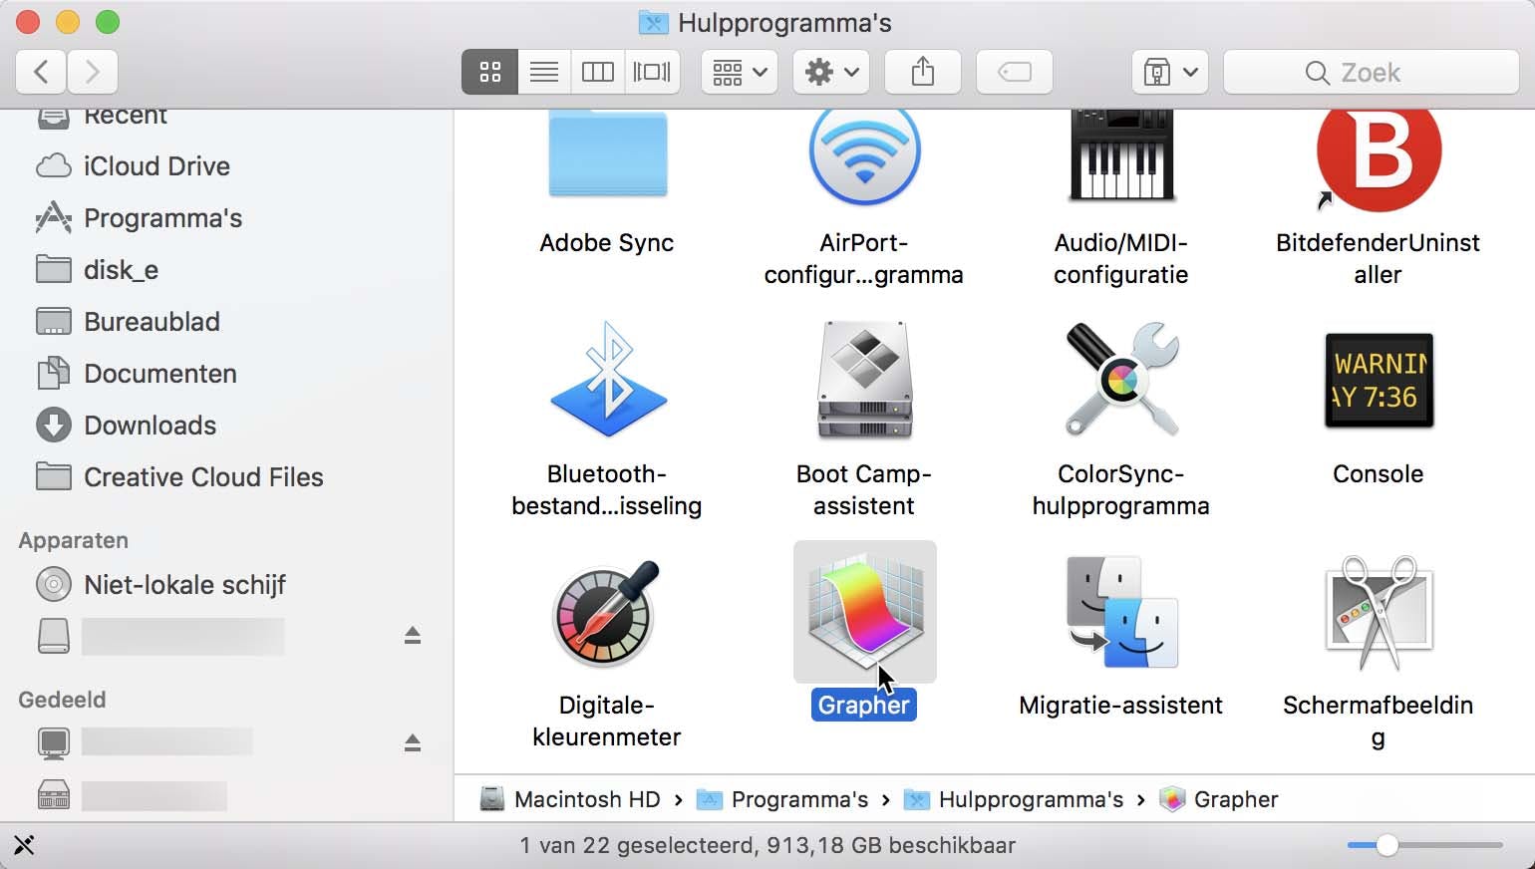Click the Console file name label
The height and width of the screenshot is (869, 1535).
click(1379, 474)
